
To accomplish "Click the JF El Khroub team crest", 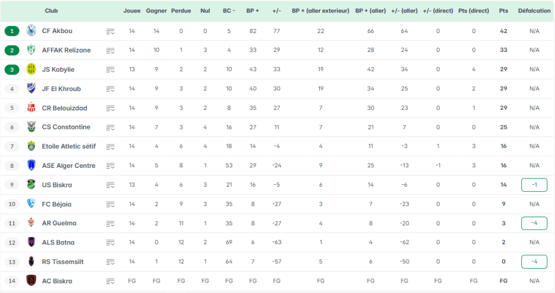I will pyautogui.click(x=31, y=89).
